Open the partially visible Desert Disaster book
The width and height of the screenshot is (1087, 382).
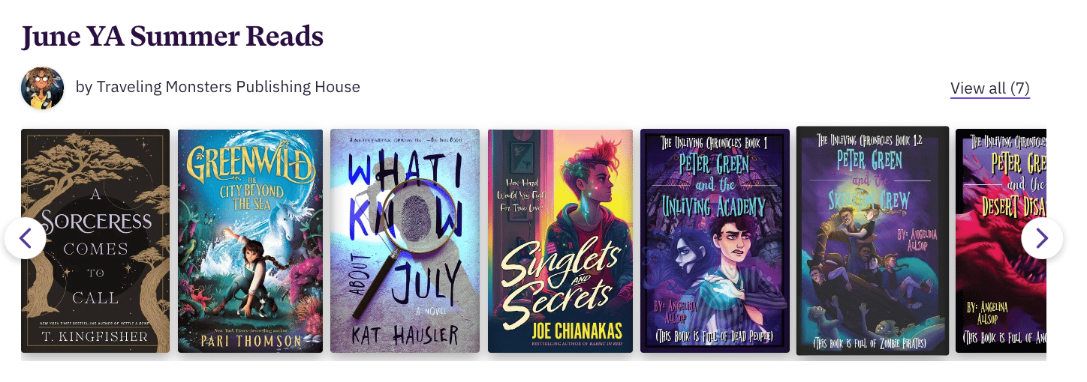(x=1001, y=240)
